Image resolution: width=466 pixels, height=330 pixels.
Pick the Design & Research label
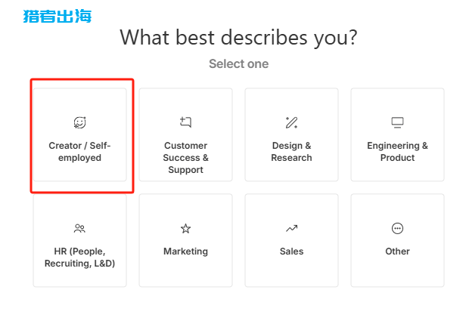point(291,152)
